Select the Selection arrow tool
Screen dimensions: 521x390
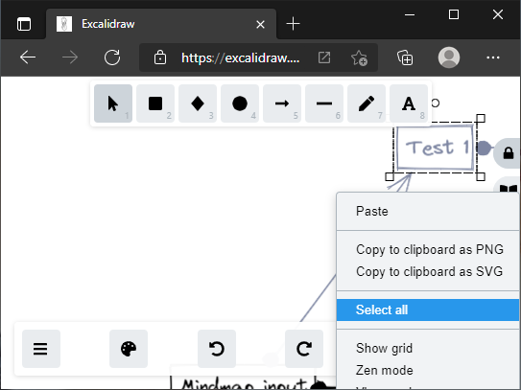[x=113, y=103]
